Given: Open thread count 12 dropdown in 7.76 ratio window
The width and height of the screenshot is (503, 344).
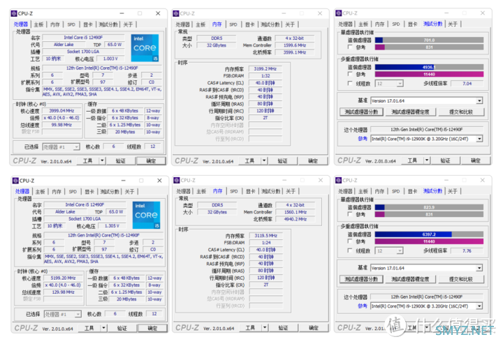Looking at the screenshot, I should click(389, 250).
